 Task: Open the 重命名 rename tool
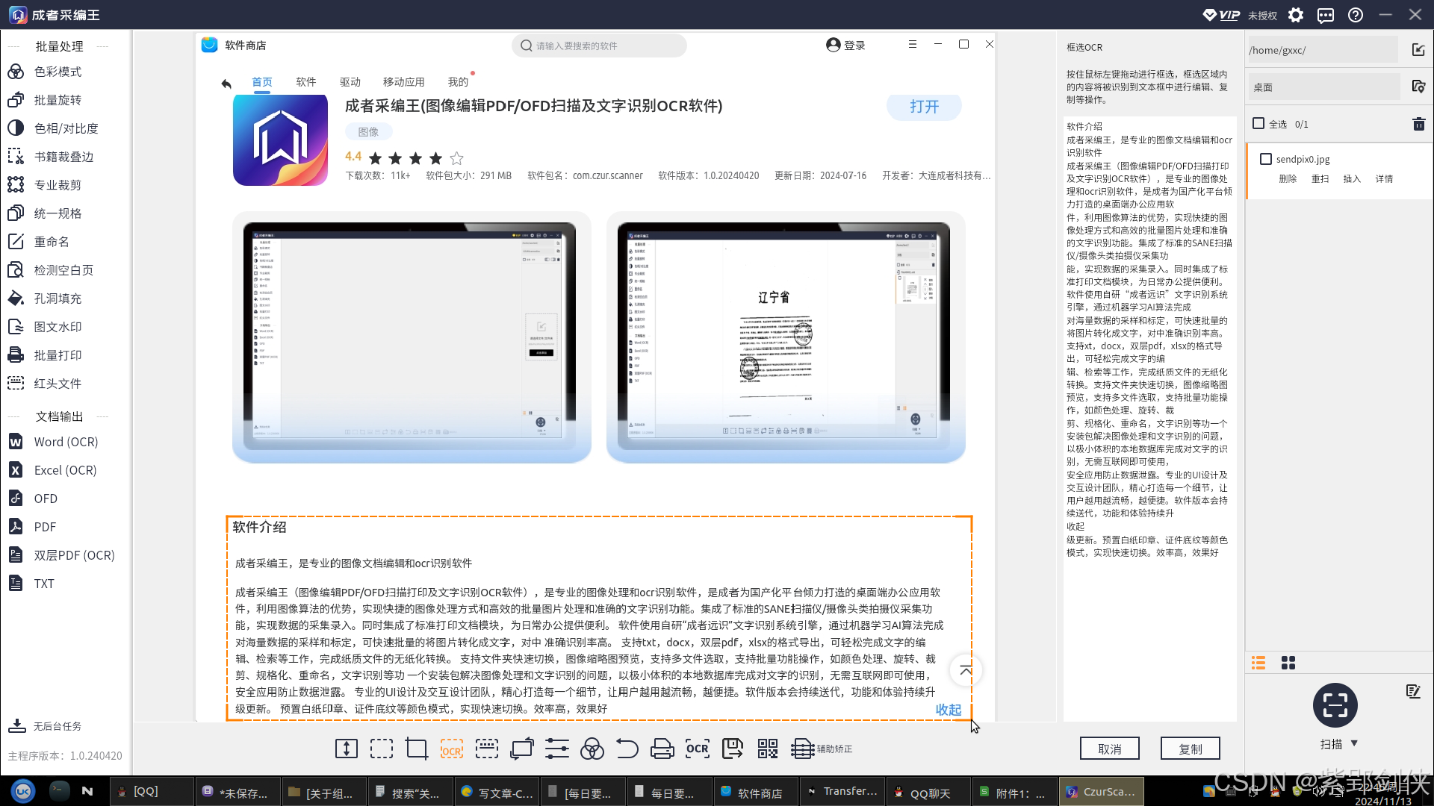click(x=39, y=242)
